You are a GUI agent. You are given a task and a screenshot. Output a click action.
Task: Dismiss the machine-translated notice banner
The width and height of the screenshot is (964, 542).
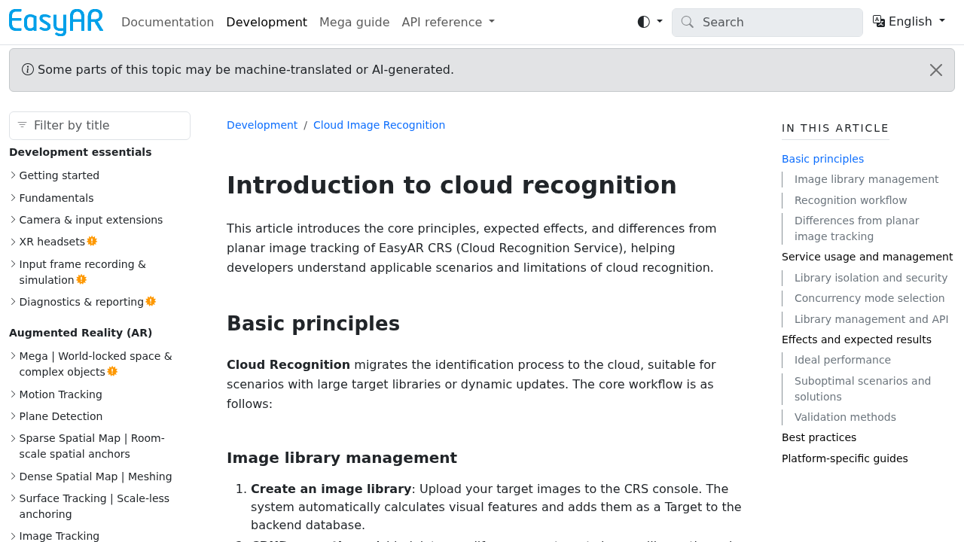pyautogui.click(x=936, y=70)
